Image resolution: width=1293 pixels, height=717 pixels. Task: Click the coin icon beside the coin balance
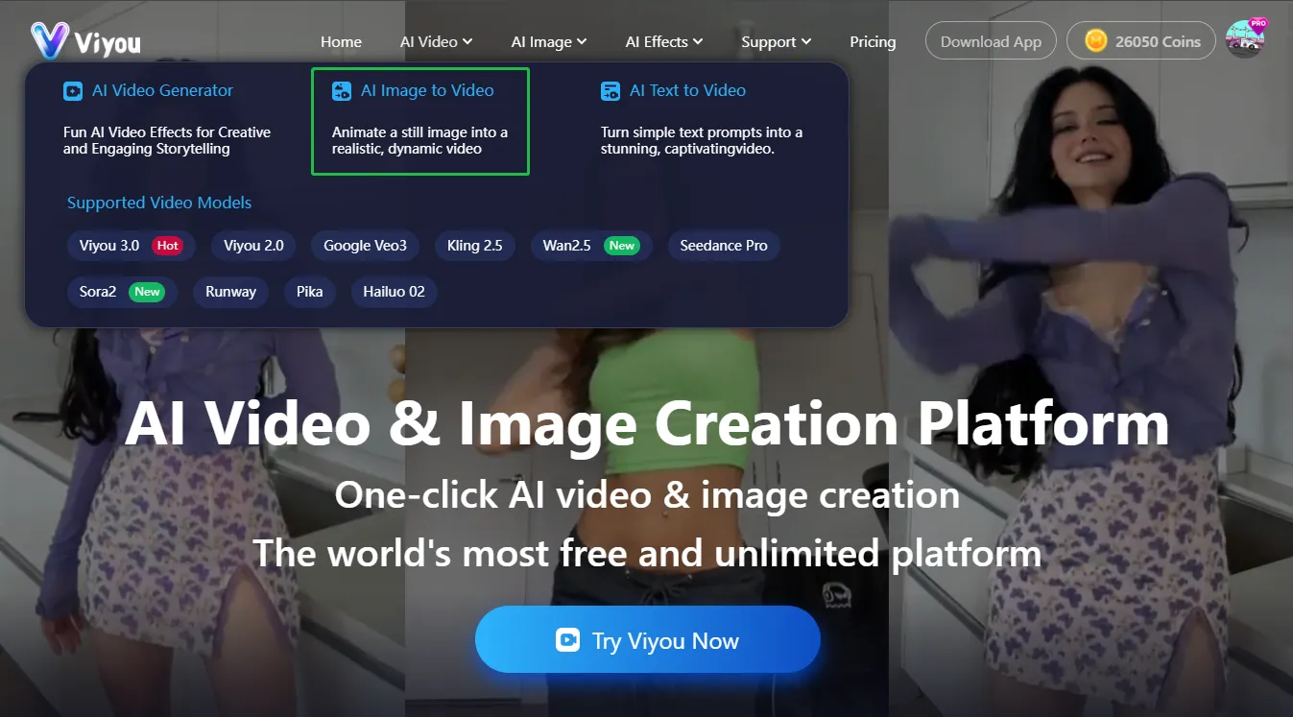tap(1096, 40)
